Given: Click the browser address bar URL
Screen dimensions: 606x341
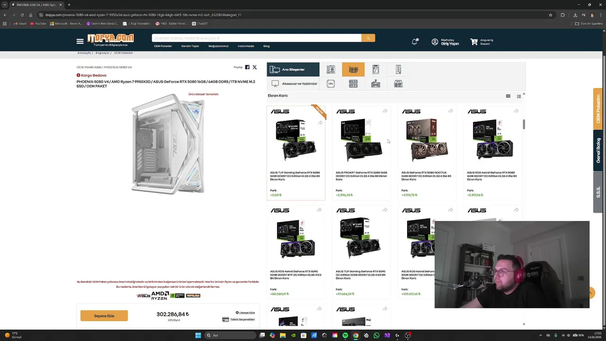Looking at the screenshot, I should [143, 15].
